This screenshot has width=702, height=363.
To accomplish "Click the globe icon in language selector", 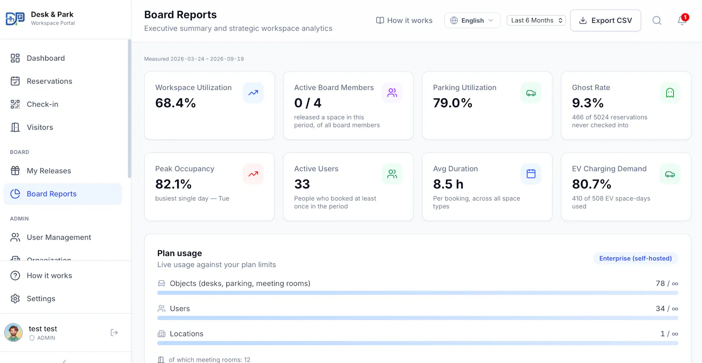I will [x=454, y=21].
